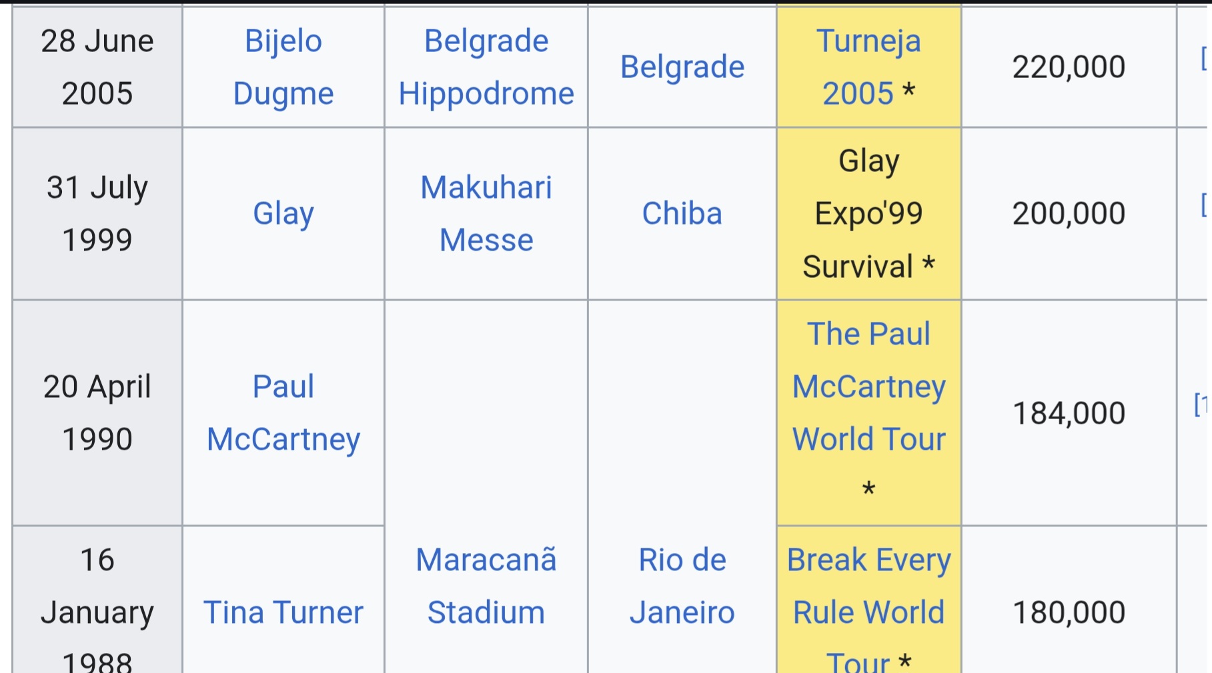Screen dimensions: 1212x673
Task: Click the Glay artist link
Action: point(283,213)
